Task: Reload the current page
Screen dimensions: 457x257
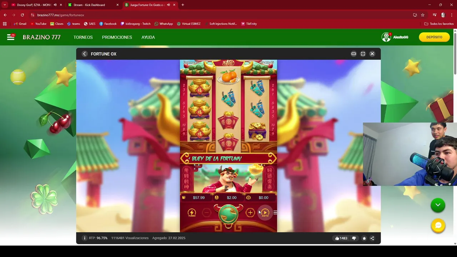Action: (x=22, y=15)
